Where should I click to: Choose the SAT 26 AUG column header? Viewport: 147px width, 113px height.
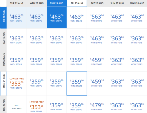97,3
